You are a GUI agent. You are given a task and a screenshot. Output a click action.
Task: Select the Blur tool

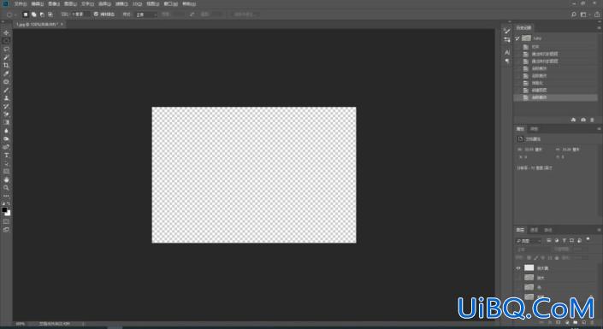pyautogui.click(x=6, y=131)
